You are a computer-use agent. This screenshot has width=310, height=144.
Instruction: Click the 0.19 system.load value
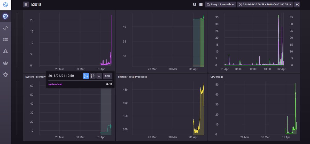coord(109,84)
